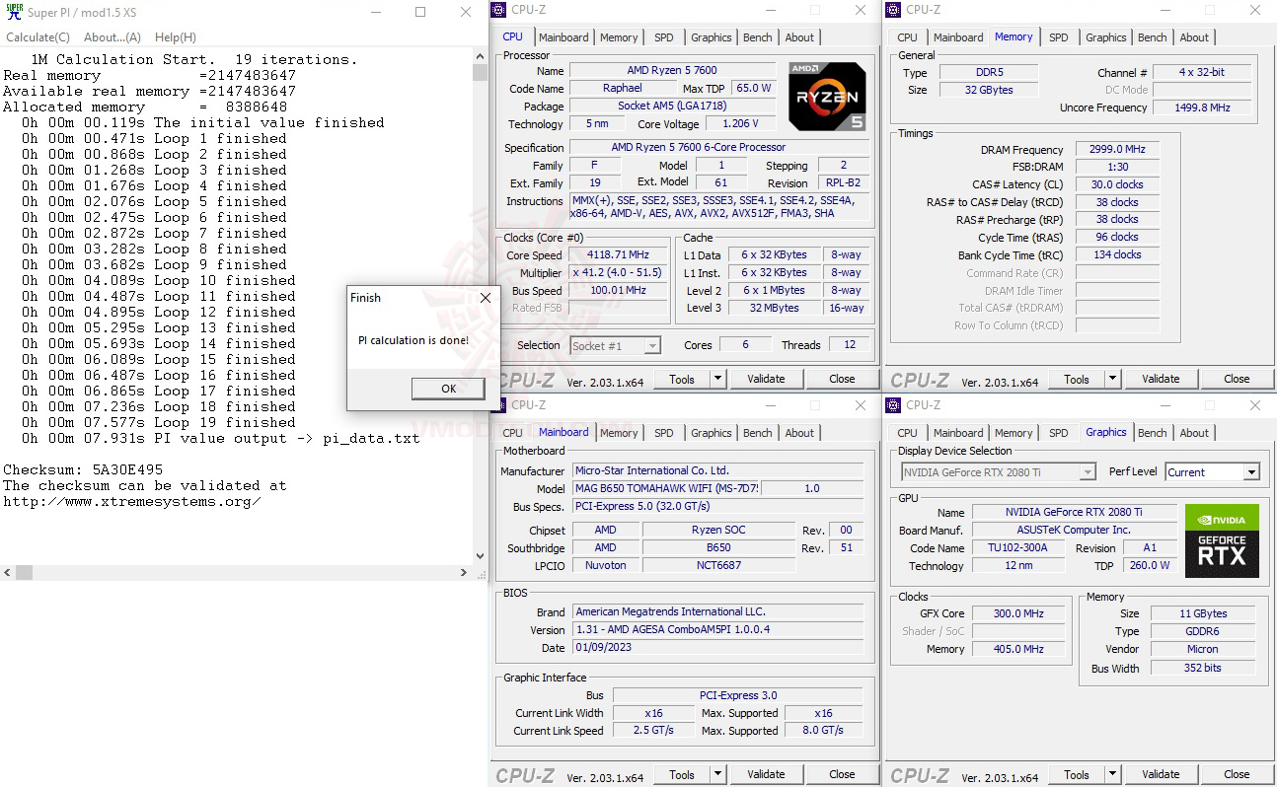The image size is (1277, 787).
Task: Select the Mainboard tab in the CPU-Z CPU window
Action: click(563, 37)
